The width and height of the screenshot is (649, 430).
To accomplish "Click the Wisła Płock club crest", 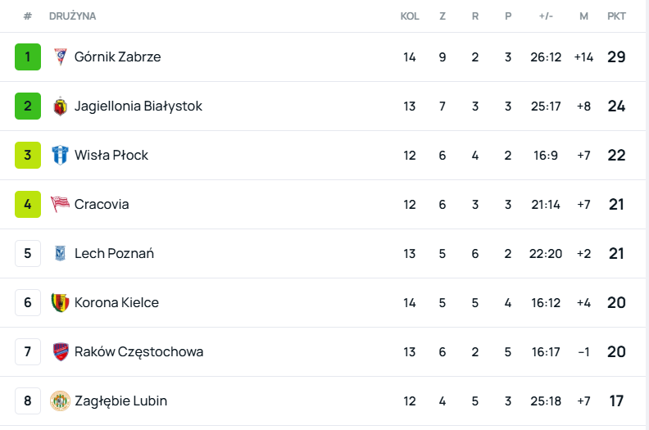I will pyautogui.click(x=60, y=156).
